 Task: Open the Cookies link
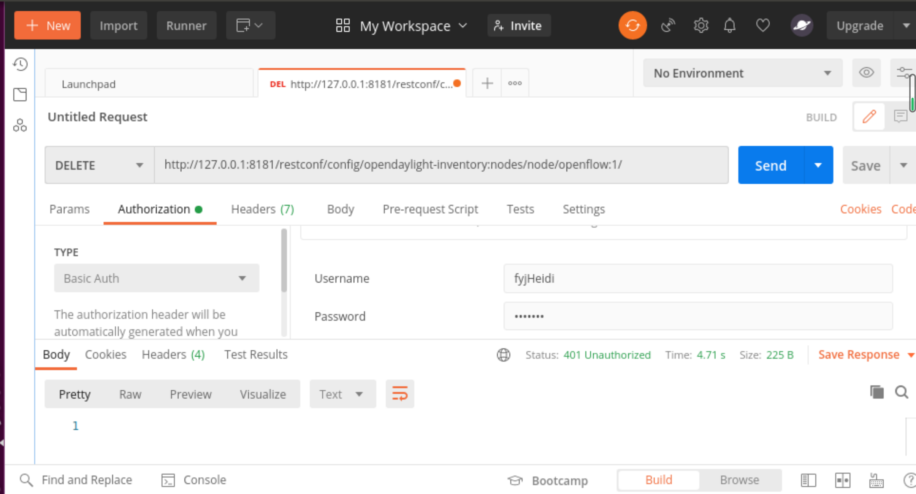[860, 209]
